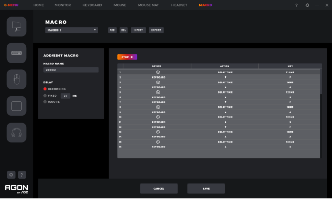Select the headset icon in sidebar
This screenshot has width=332, height=199.
pos(17,132)
